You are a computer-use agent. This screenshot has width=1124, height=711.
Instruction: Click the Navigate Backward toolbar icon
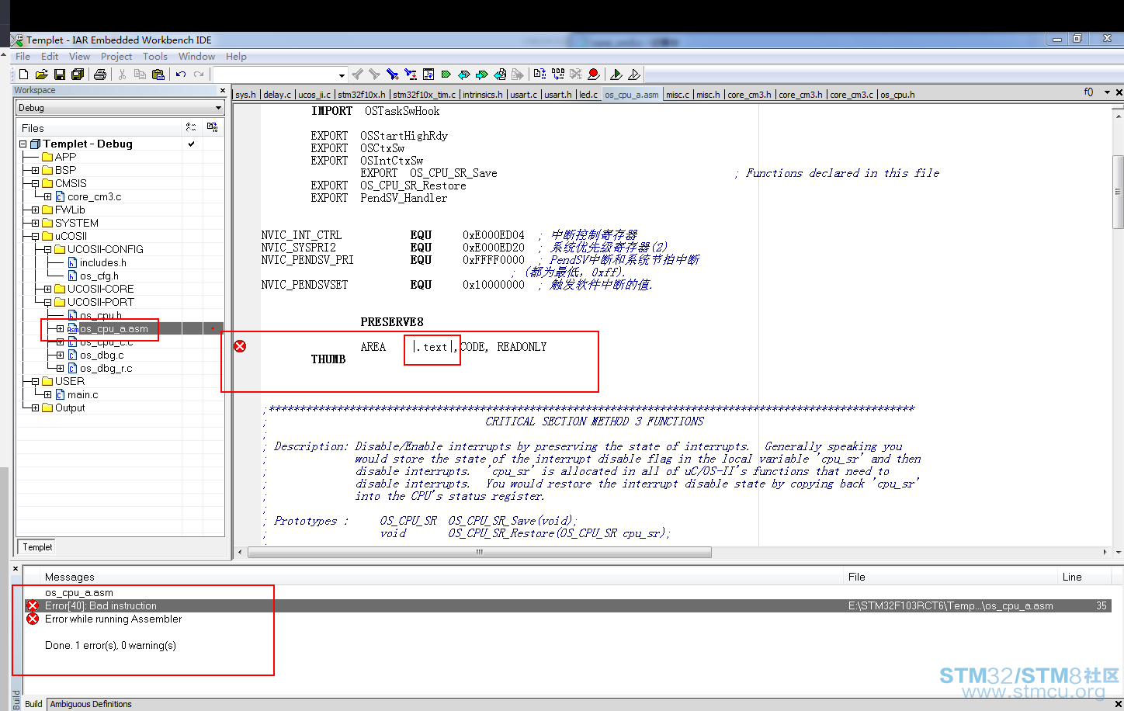(x=464, y=75)
